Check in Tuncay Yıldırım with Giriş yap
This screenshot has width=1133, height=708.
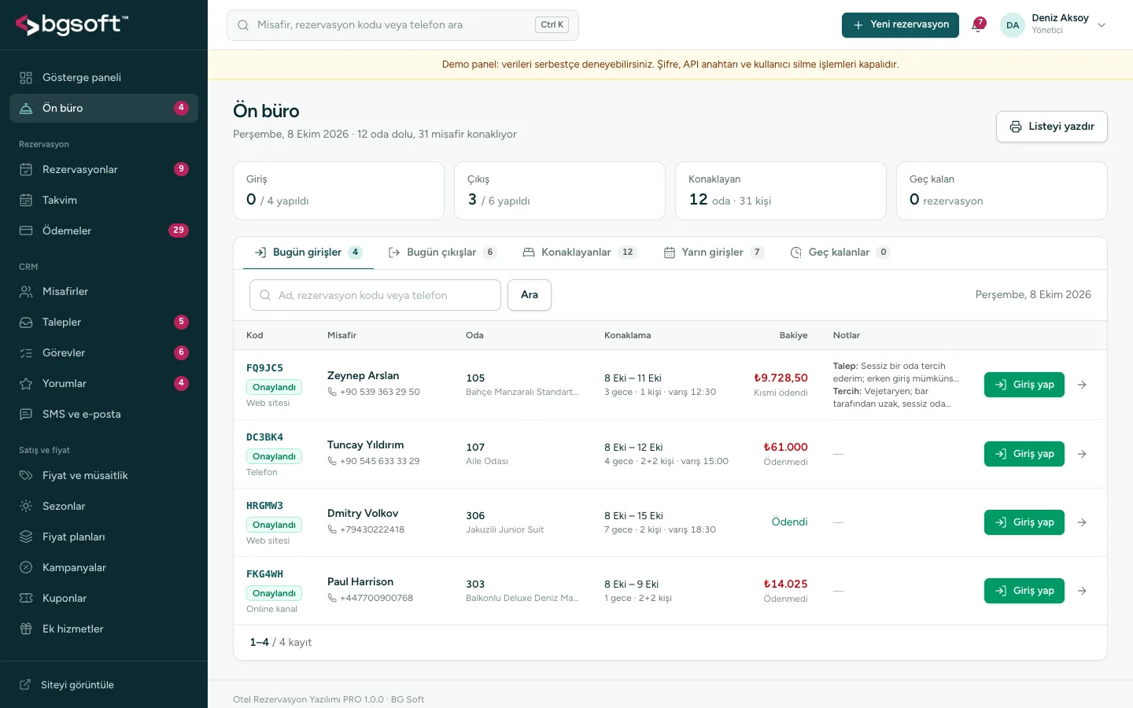1024,454
